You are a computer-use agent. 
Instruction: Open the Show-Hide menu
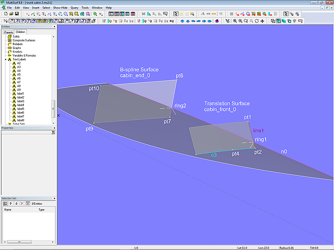[x=60, y=8]
